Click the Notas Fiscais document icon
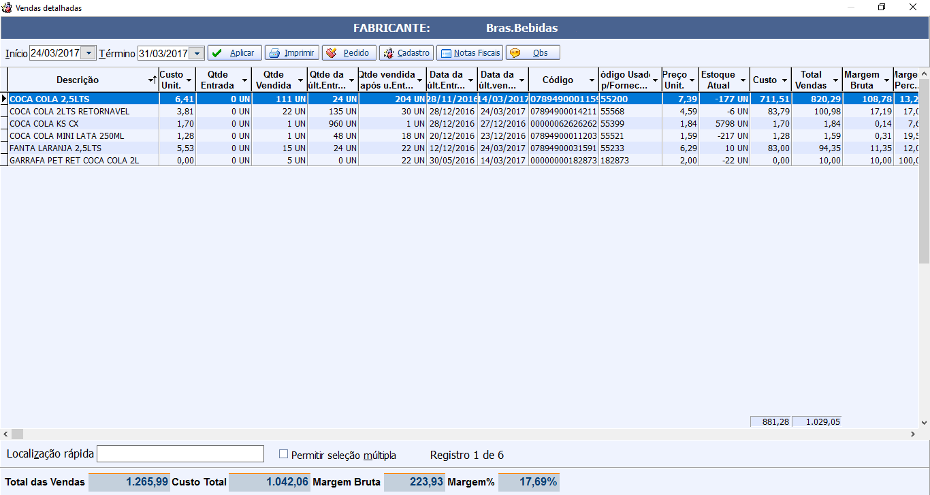Screen dimensions: 930x495 click(x=445, y=53)
